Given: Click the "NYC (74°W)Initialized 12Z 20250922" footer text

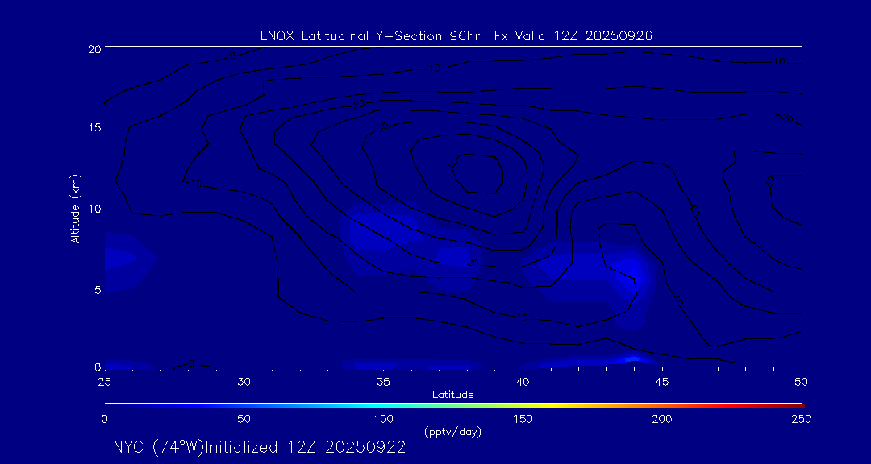Looking at the screenshot, I should 259,448.
